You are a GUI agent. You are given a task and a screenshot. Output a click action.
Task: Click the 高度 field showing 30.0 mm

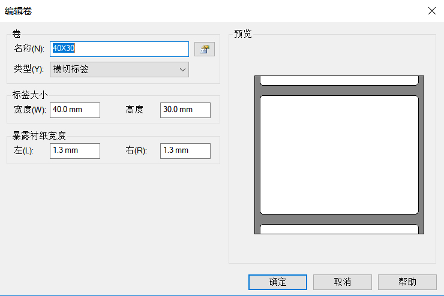coord(185,110)
